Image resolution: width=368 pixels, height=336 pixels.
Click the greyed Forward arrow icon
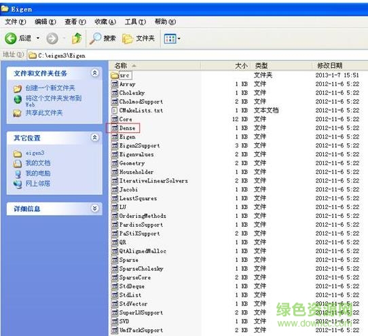point(52,38)
